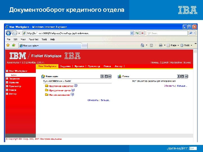
Task: Collapse the Мое Workplace sidebar section
Action: pyautogui.click(x=7, y=71)
